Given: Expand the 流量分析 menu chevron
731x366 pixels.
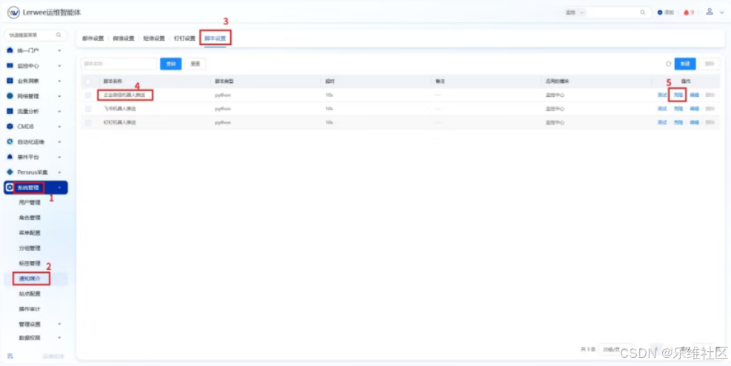Looking at the screenshot, I should pos(59,112).
